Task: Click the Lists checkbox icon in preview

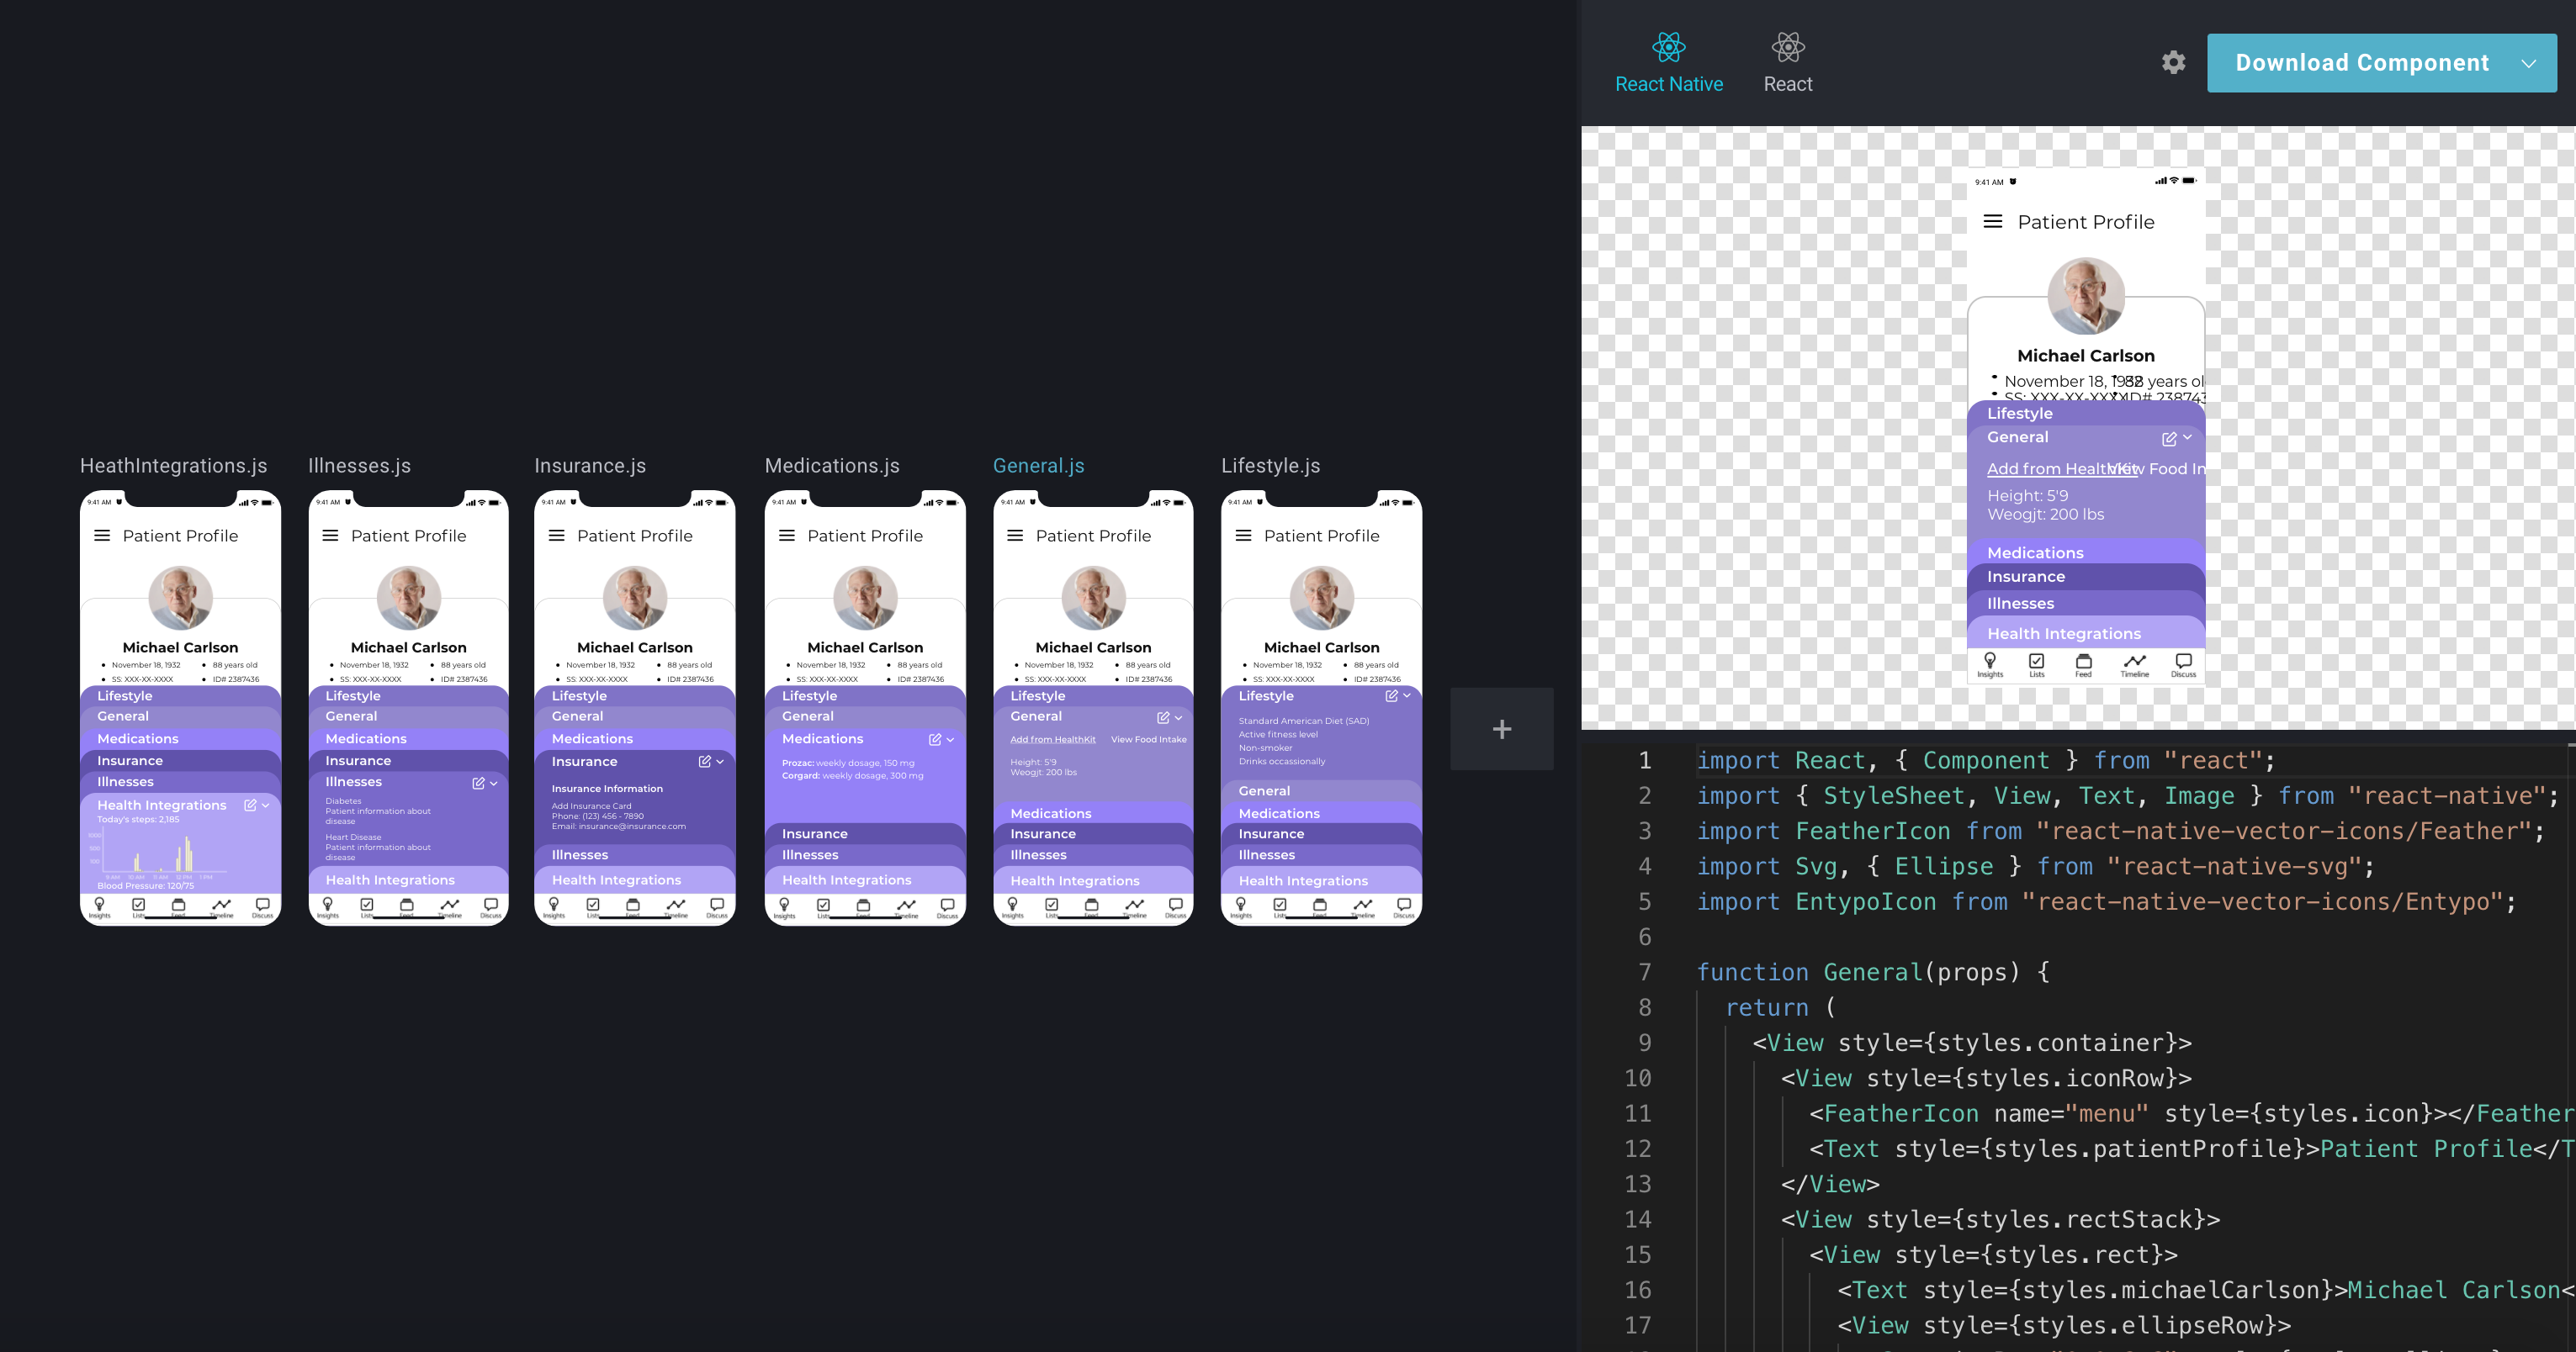Action: point(2036,662)
